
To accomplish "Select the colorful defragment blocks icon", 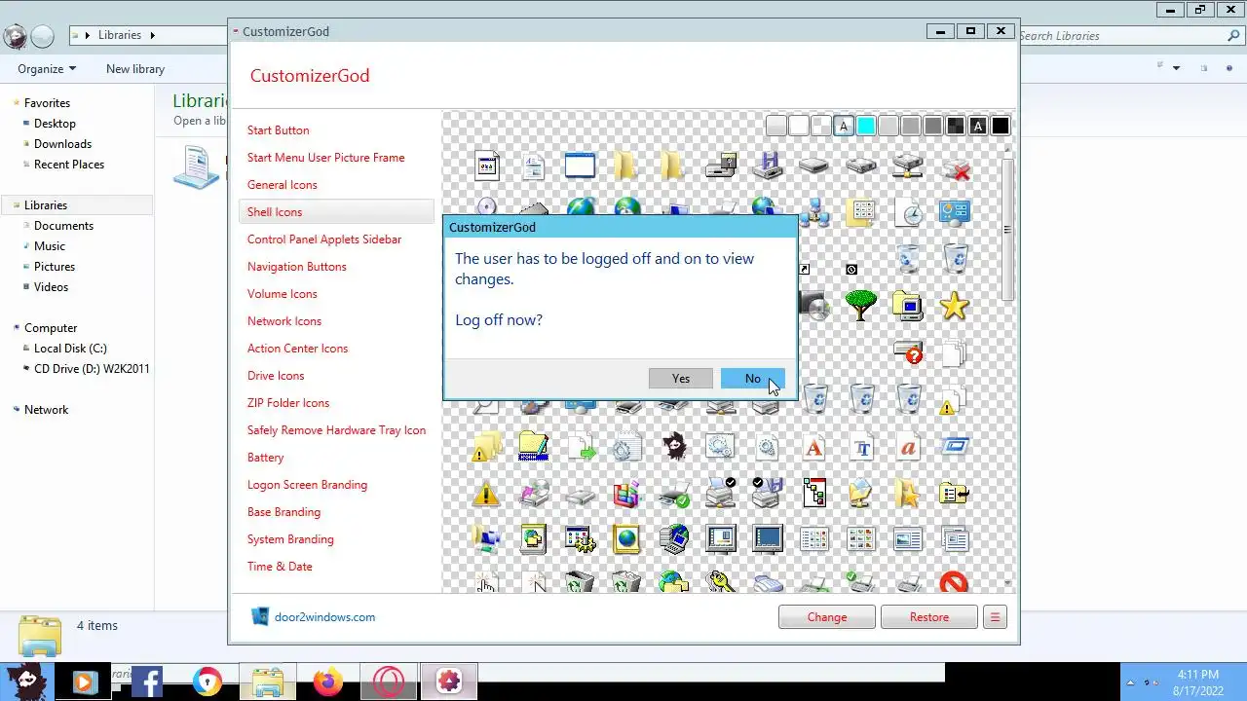I will coord(626,493).
